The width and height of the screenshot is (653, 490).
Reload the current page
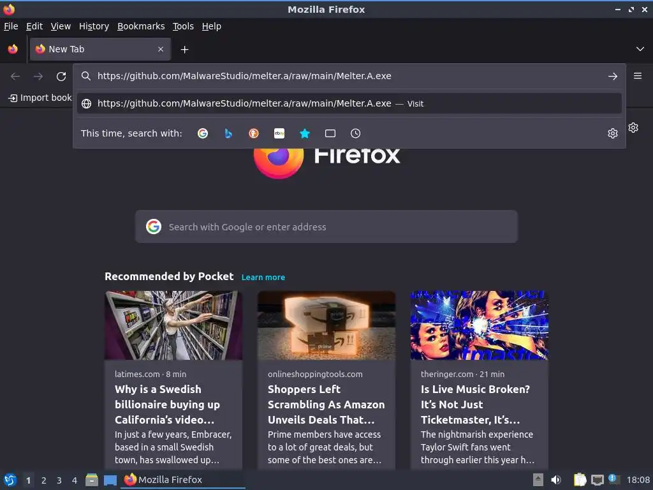(x=61, y=77)
